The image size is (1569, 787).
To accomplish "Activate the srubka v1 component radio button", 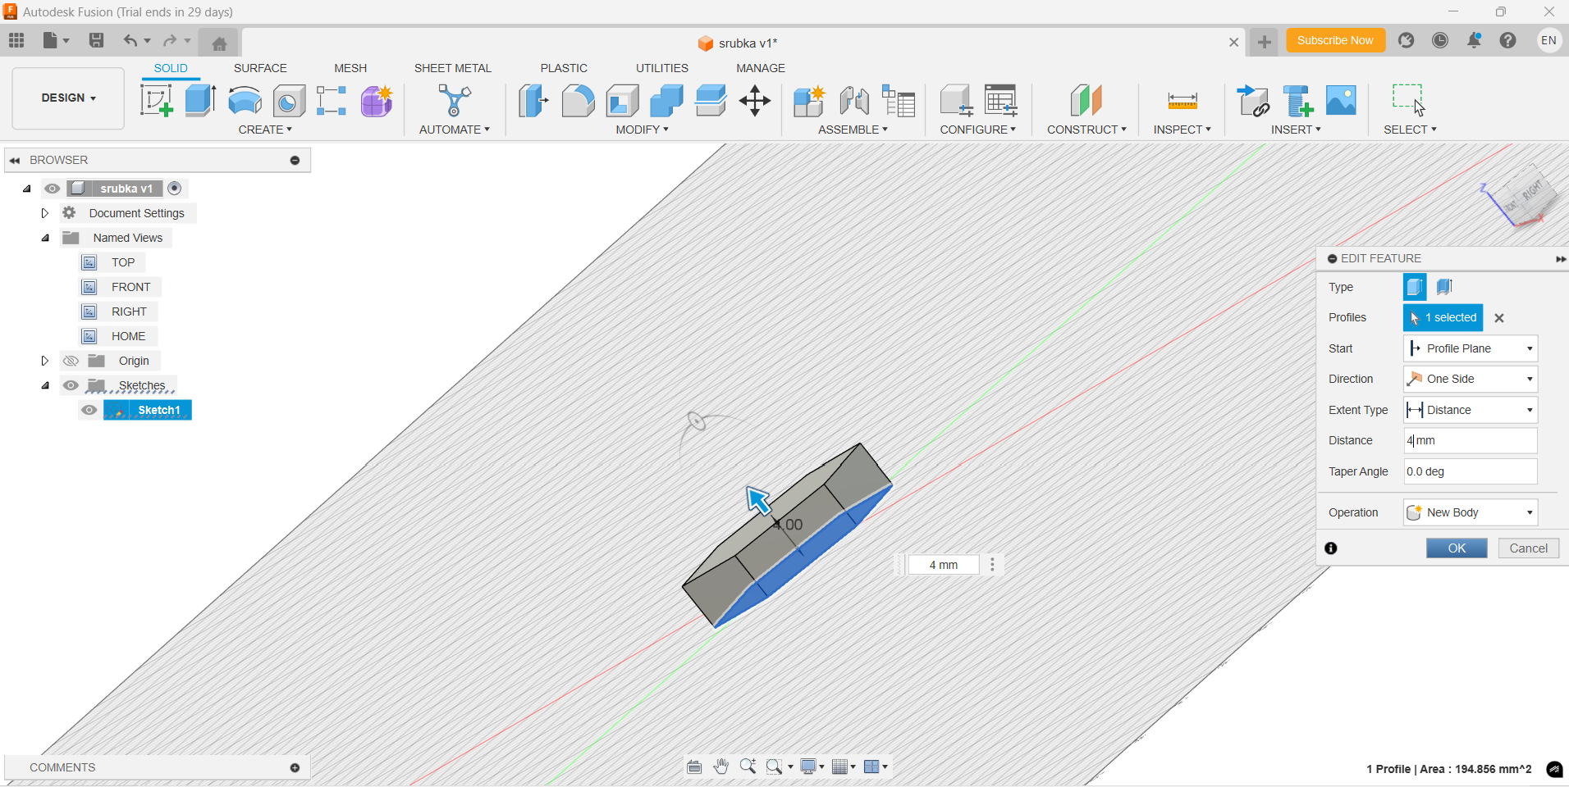I will (x=174, y=189).
